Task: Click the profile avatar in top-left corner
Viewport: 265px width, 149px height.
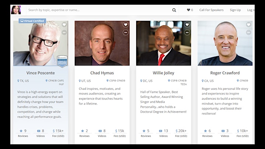Action: [16, 10]
